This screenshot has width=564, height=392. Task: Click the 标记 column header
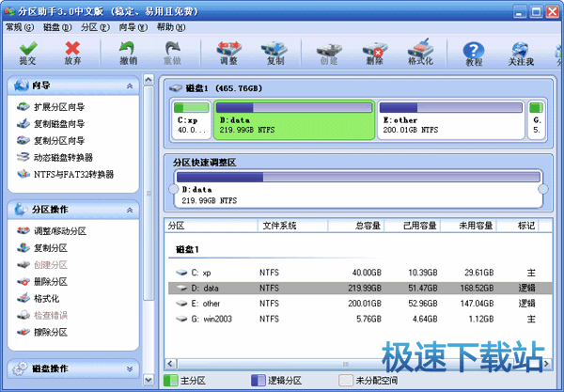tap(518, 226)
